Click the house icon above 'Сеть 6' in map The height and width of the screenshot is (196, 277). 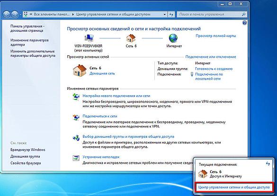pyautogui.click(x=131, y=38)
